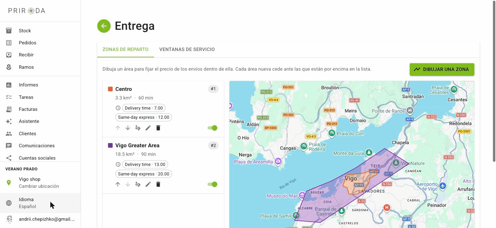Go back using the green arrow button
This screenshot has height=228, width=496.
tap(104, 26)
